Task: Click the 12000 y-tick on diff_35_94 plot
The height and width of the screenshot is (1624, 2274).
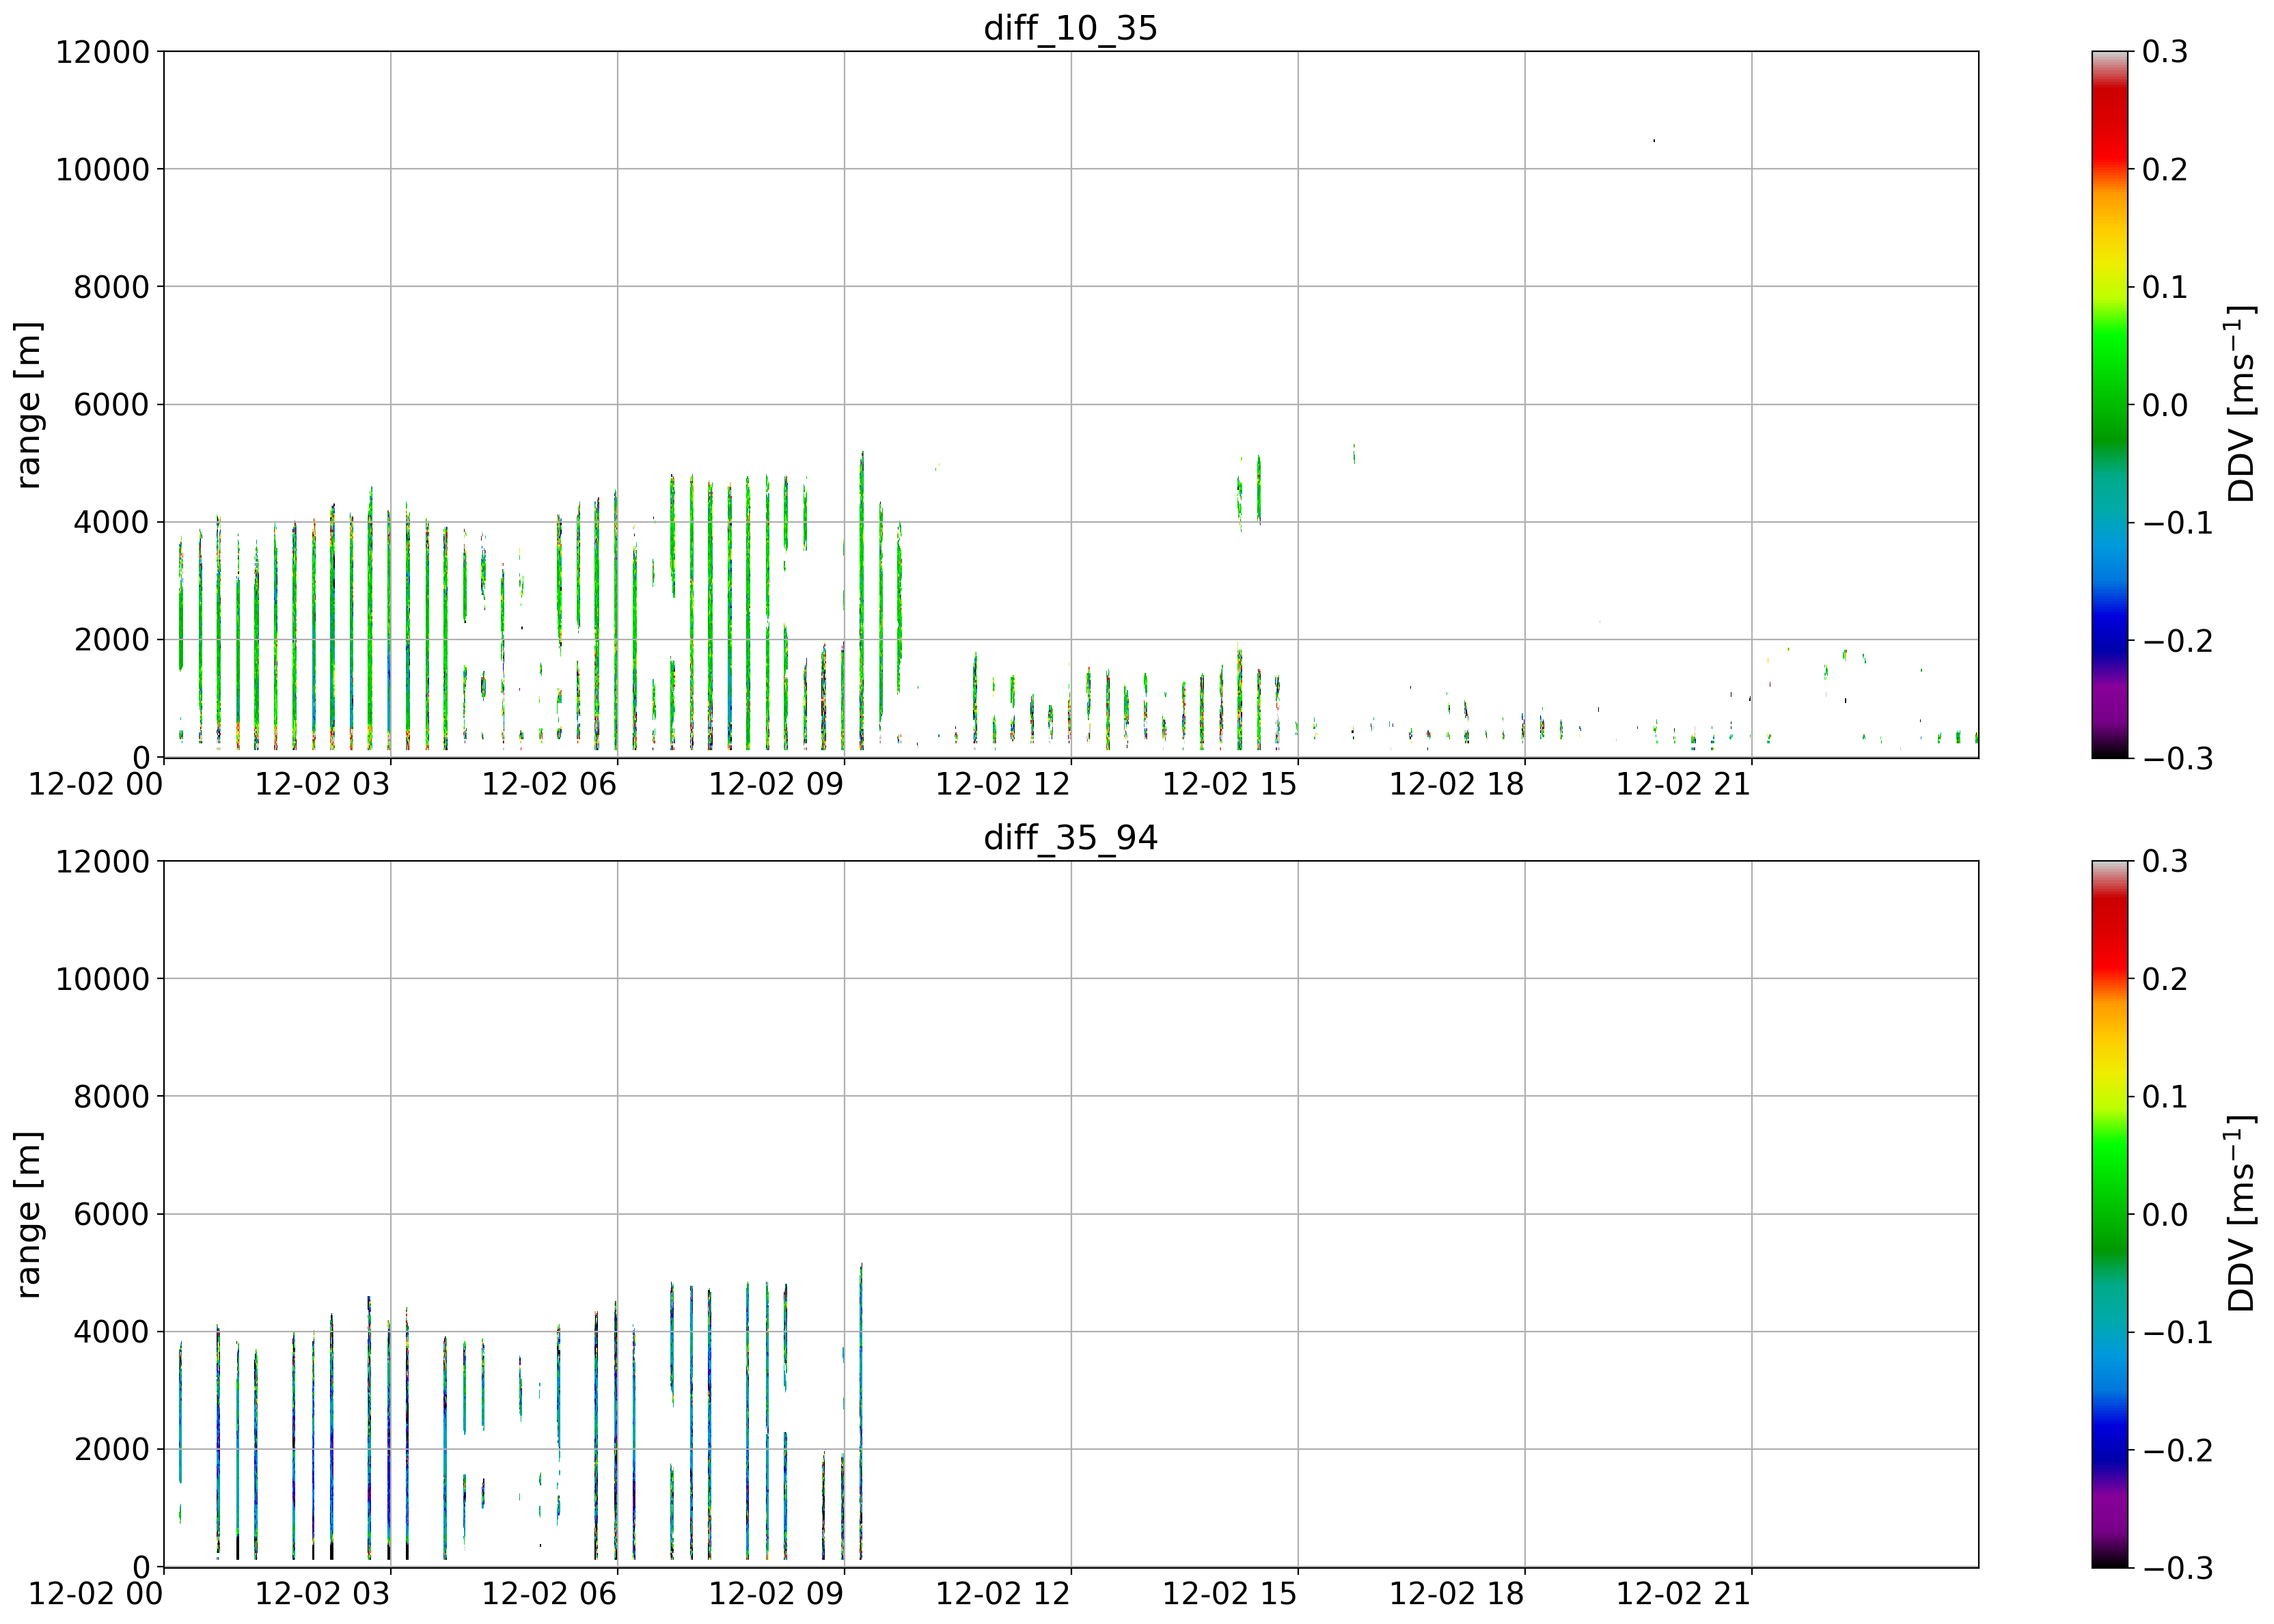Action: [102, 862]
